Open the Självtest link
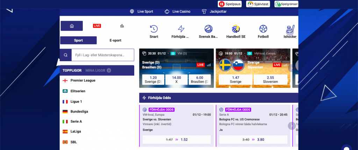This screenshot has width=358, height=150. [259, 4]
